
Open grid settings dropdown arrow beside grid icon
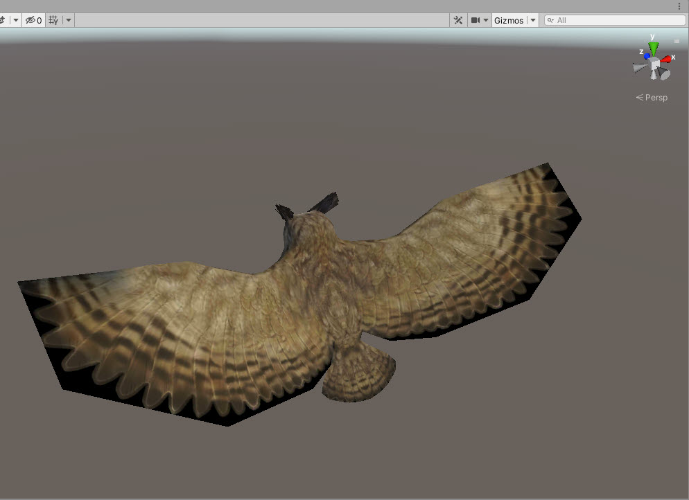[69, 20]
